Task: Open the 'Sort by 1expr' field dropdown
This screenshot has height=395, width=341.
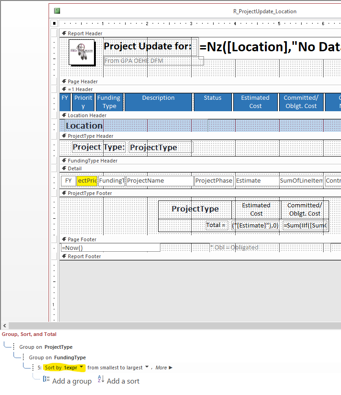Action: [81, 367]
